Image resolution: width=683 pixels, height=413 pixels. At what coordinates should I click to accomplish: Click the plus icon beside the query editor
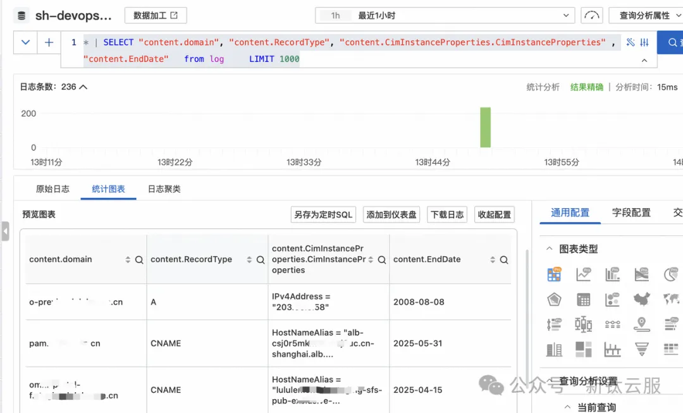tap(49, 42)
